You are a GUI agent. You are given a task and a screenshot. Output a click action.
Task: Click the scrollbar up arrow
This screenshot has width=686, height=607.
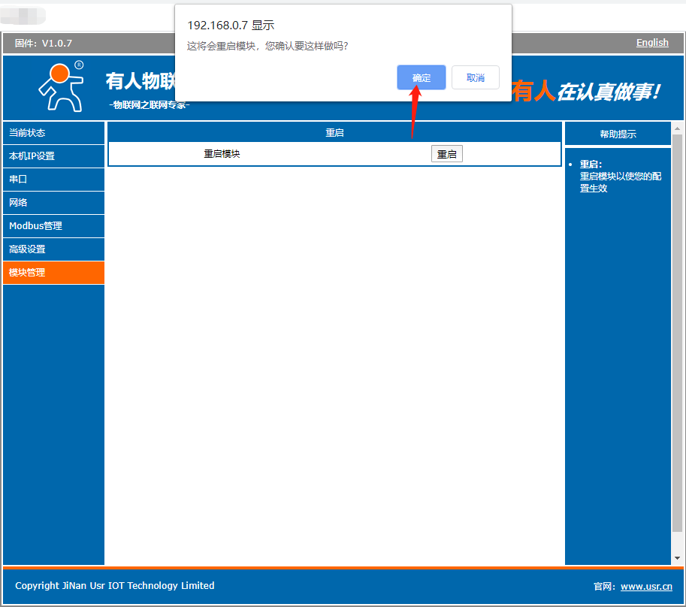tap(677, 128)
